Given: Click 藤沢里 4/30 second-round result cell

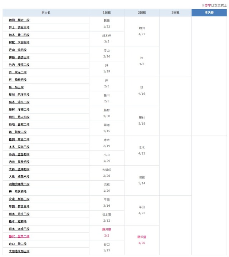Looking at the screenshot, I should click(142, 240).
